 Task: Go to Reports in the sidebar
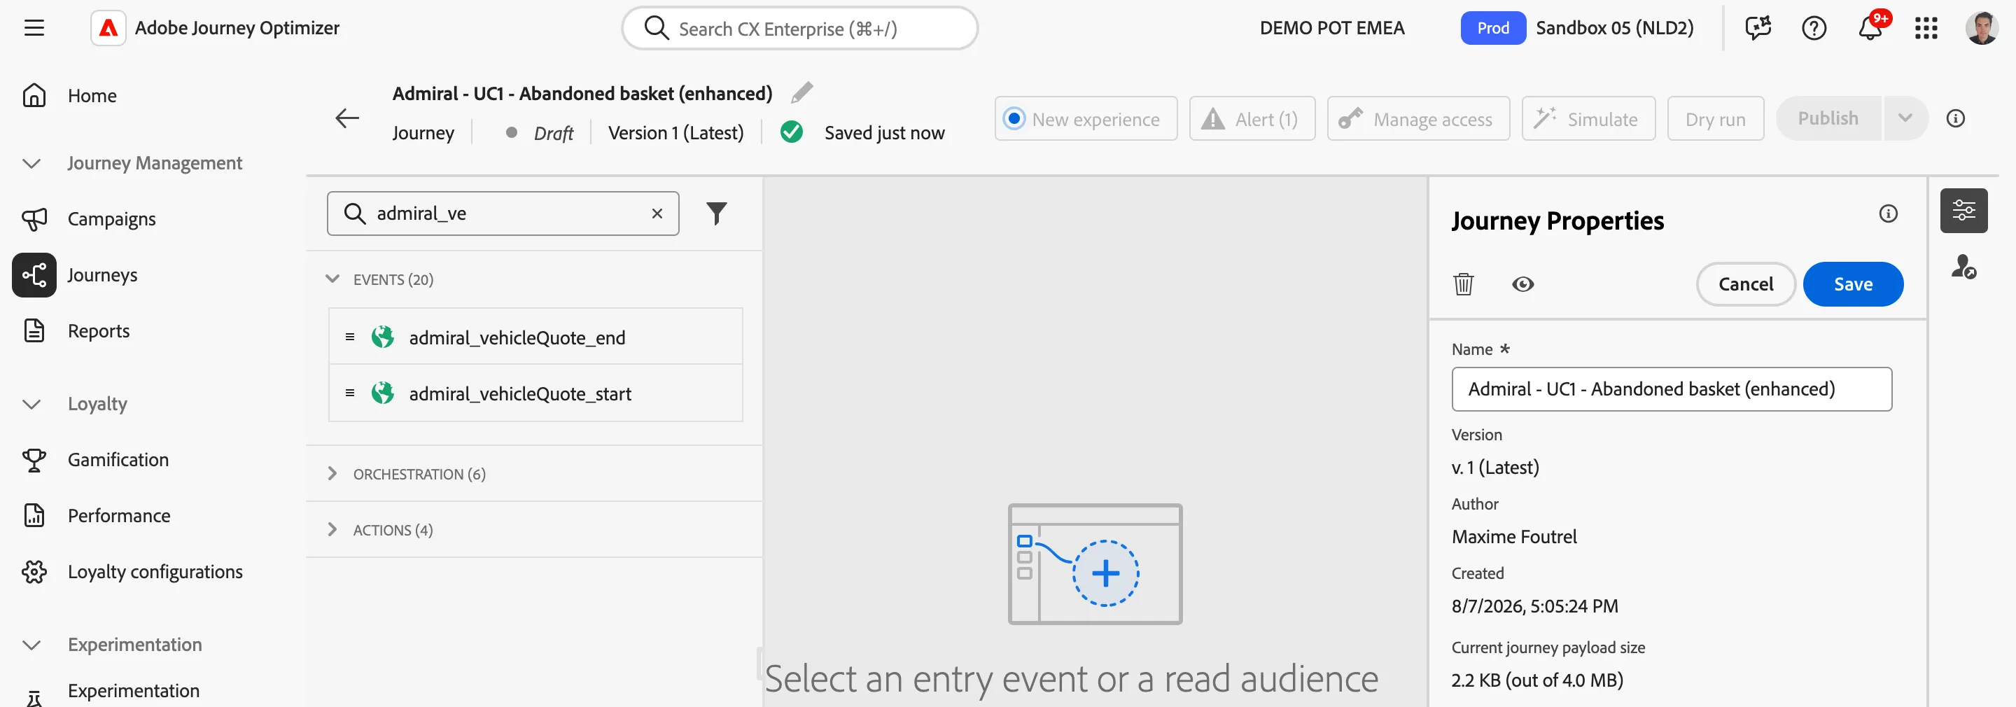tap(99, 331)
